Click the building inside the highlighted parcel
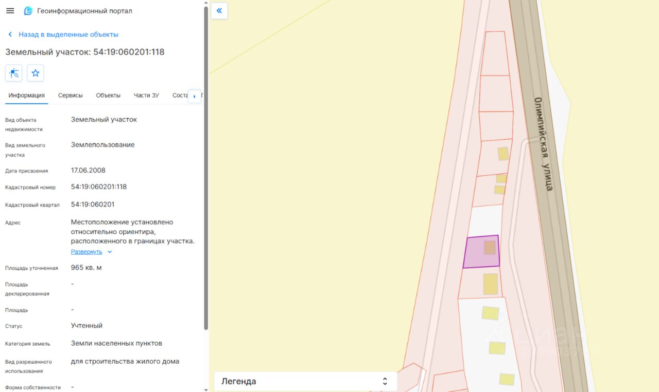This screenshot has height=392, width=659. [x=490, y=248]
